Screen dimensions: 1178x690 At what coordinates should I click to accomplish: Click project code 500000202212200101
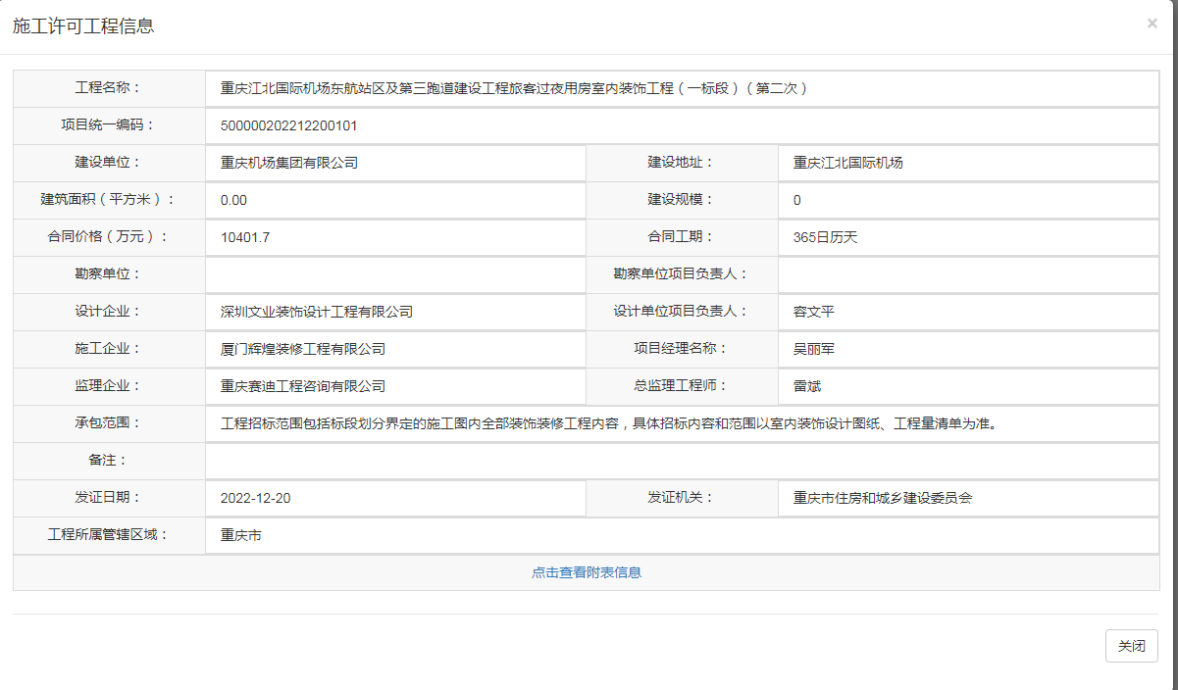pyautogui.click(x=288, y=125)
